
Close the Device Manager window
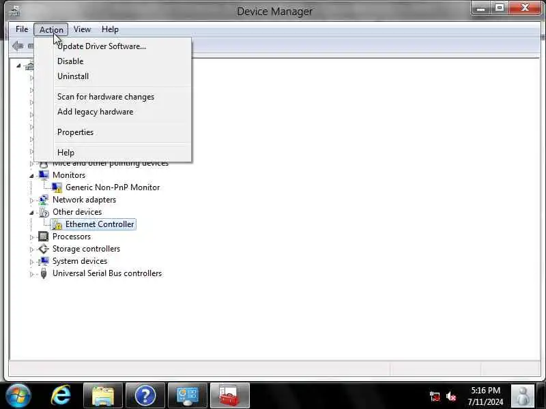(525, 8)
